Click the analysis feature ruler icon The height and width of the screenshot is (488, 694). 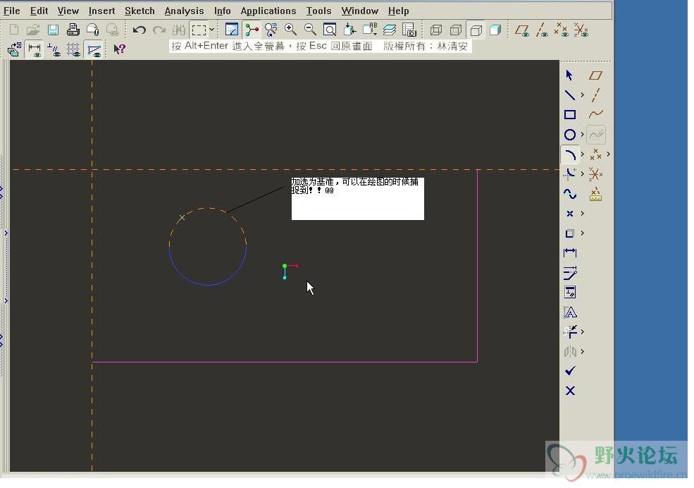(596, 194)
